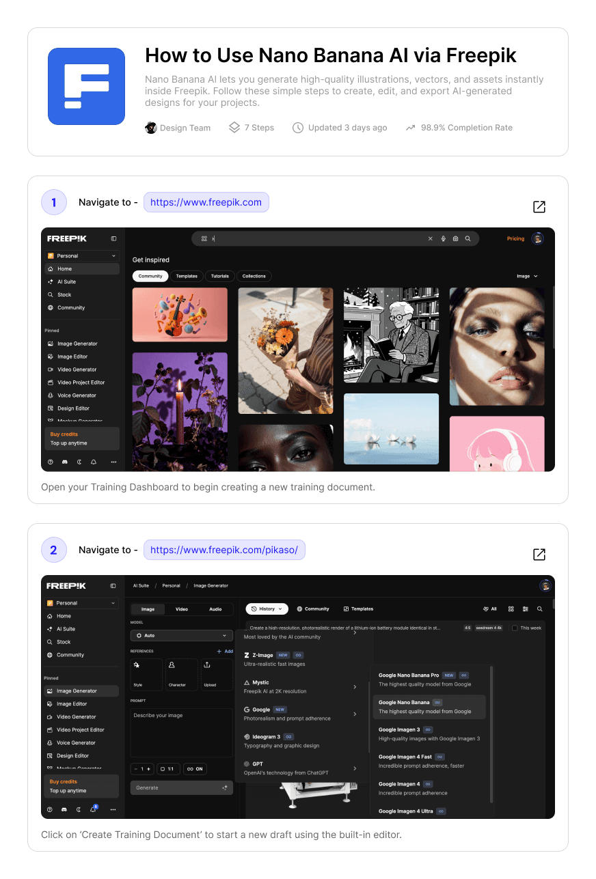Select Z-Image model option

(301, 659)
